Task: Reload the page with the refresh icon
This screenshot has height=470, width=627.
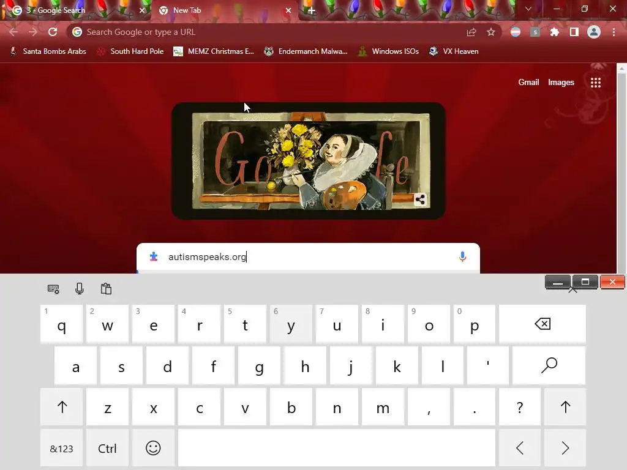Action: pos(53,32)
